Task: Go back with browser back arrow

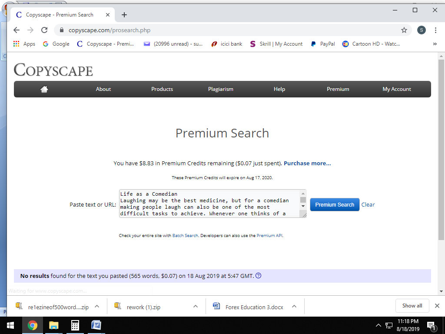Action: [x=17, y=30]
